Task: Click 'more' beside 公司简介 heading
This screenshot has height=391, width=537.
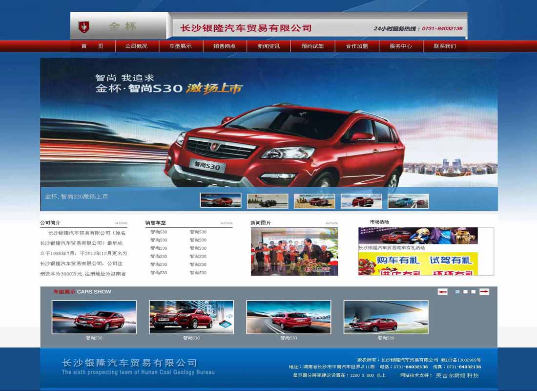Action: [121, 223]
